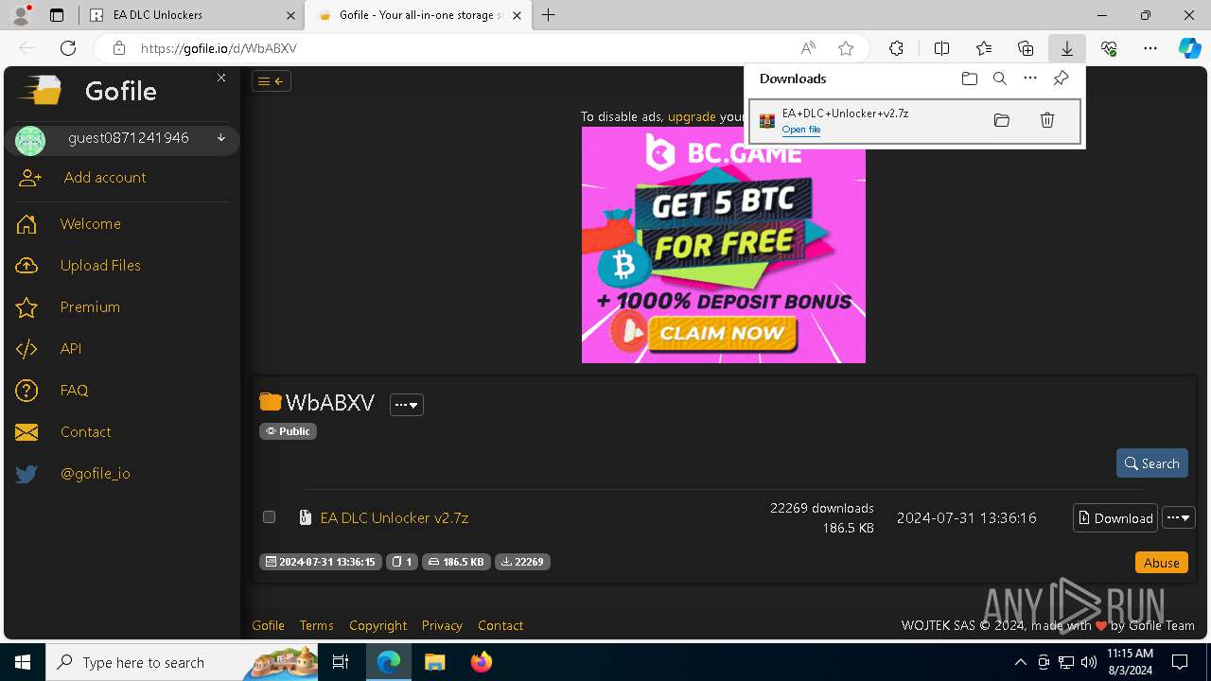Image resolution: width=1211 pixels, height=681 pixels.
Task: Toggle Split screen view
Action: click(941, 48)
